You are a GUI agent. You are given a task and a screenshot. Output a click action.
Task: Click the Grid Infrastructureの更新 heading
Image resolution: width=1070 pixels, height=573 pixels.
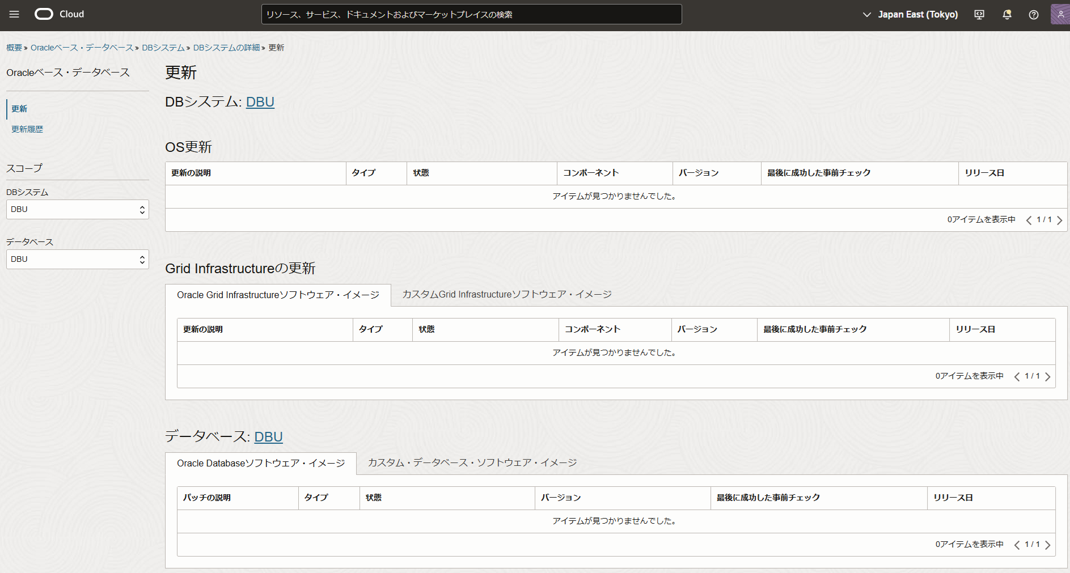[240, 269]
